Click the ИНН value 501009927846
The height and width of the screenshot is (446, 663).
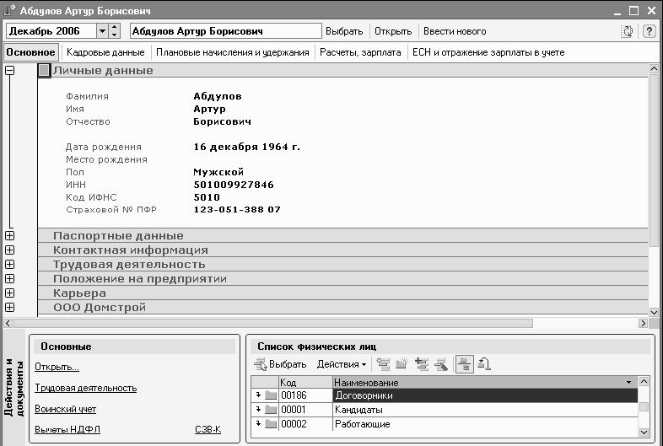(x=234, y=185)
